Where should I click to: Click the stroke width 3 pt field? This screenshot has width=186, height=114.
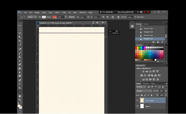tap(61, 17)
